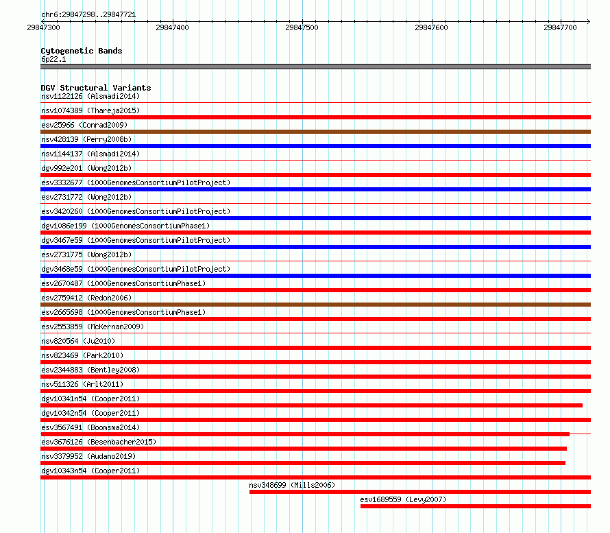The image size is (610, 533).
Task: Click ruler position 29847500
Action: [302, 27]
